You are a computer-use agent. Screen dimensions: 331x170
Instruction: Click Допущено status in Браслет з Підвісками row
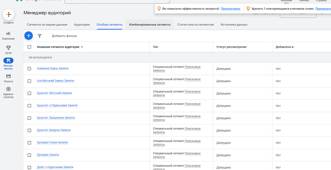click(223, 106)
